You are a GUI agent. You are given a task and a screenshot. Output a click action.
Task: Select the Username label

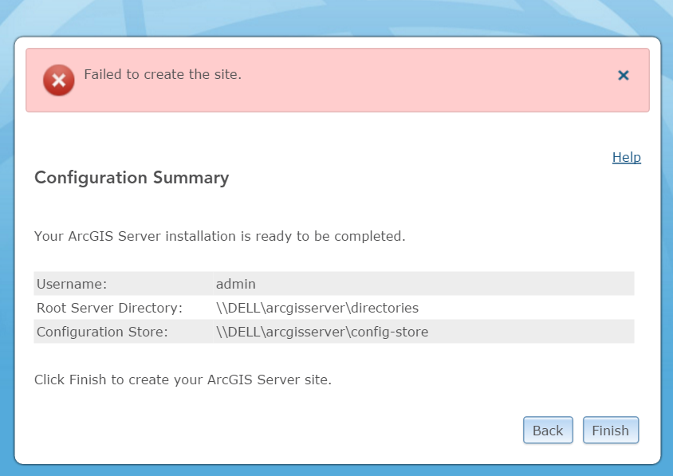72,284
